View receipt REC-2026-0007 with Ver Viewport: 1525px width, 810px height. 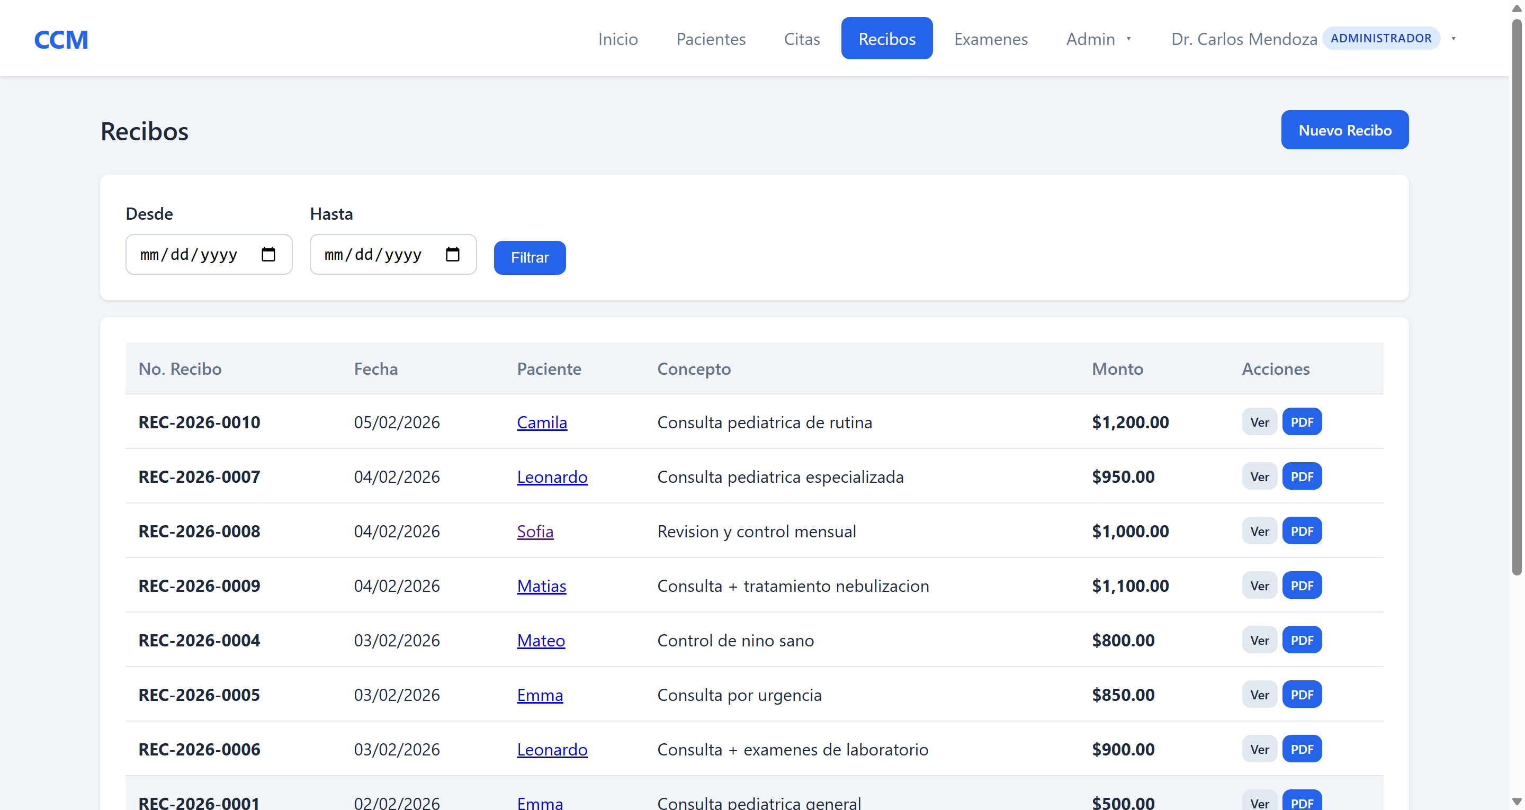(x=1259, y=476)
